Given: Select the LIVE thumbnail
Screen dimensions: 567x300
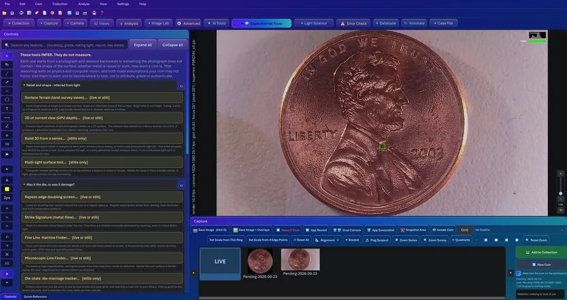Looking at the screenshot, I should click(220, 264).
